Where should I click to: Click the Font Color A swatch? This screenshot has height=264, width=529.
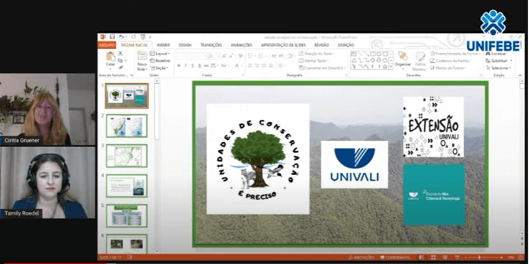coord(237,66)
